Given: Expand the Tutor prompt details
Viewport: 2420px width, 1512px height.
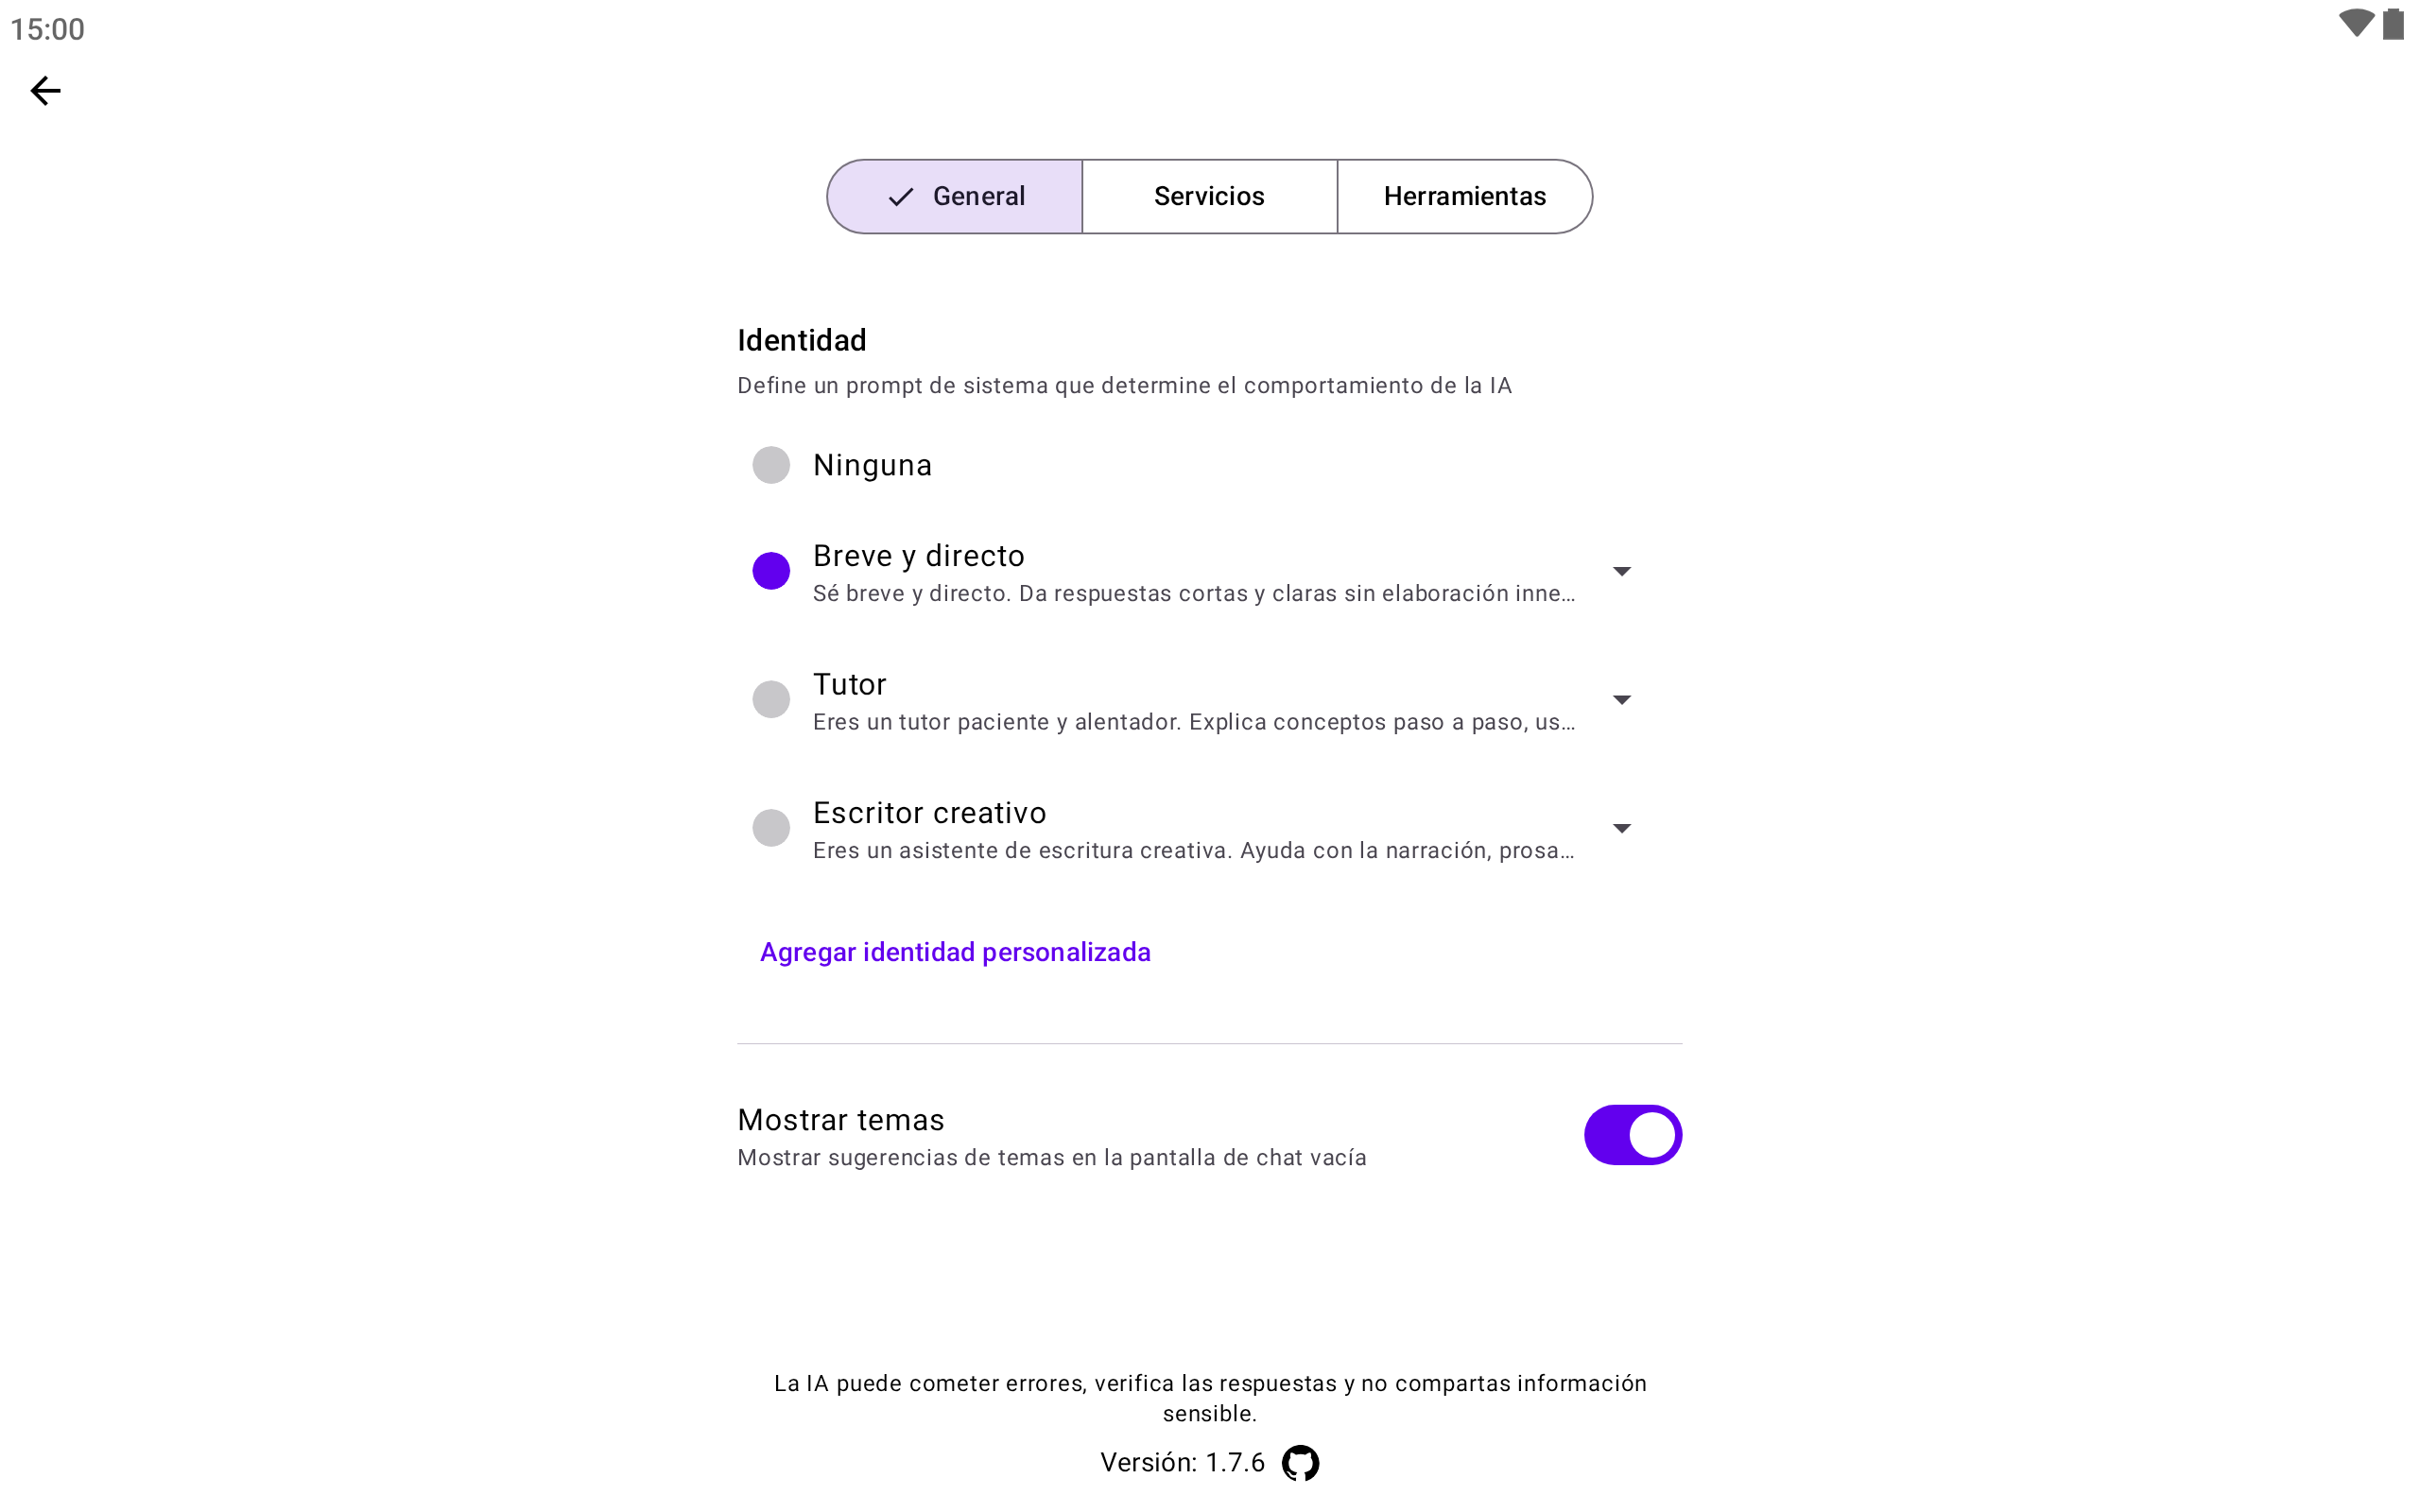Looking at the screenshot, I should click(1621, 700).
